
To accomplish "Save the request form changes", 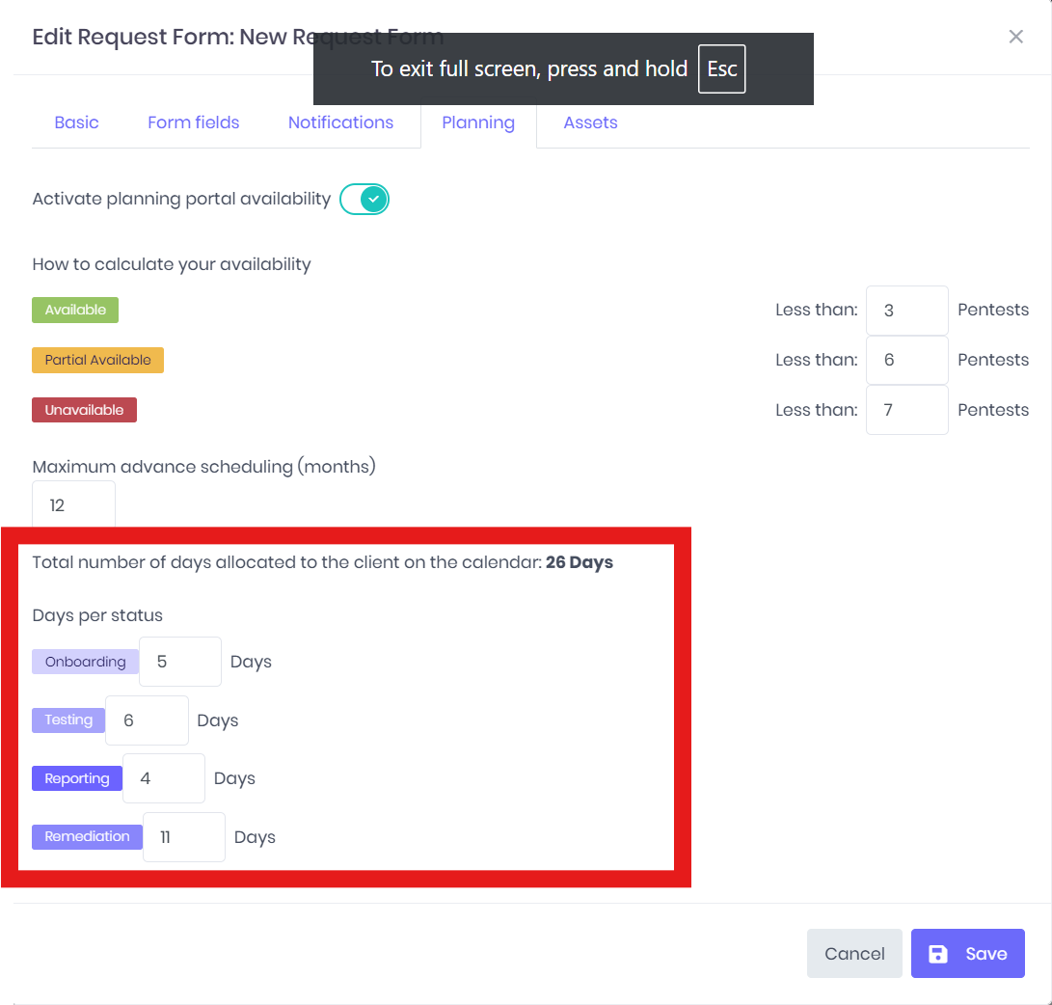I will [967, 953].
